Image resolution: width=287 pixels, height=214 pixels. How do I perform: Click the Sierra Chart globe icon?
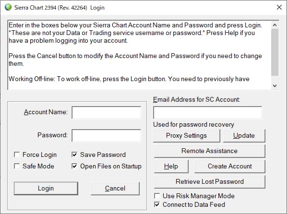pyautogui.click(x=8, y=8)
